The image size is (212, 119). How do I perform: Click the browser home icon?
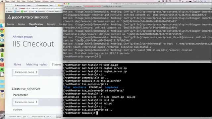click(x=16, y=8)
